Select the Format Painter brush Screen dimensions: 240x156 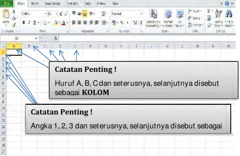14,25
